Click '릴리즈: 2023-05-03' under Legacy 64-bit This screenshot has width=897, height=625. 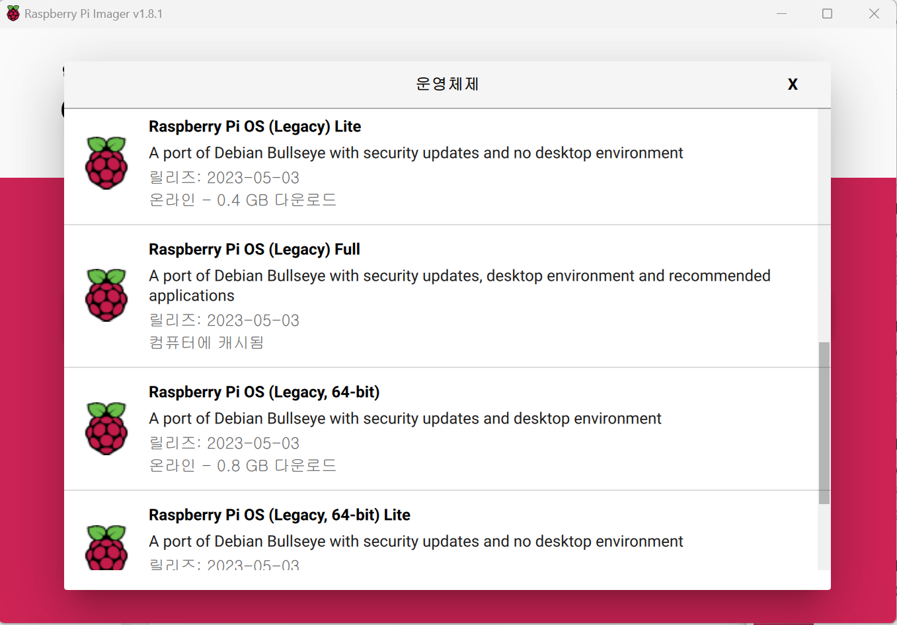point(224,443)
